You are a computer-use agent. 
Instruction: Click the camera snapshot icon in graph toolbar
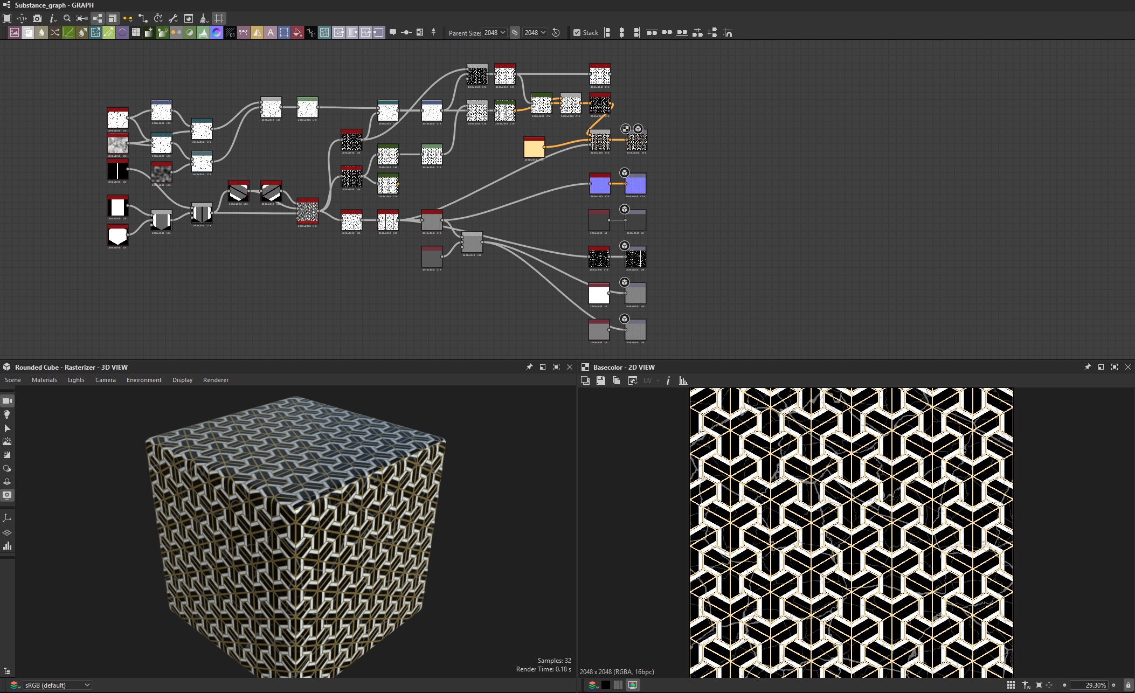(x=37, y=18)
